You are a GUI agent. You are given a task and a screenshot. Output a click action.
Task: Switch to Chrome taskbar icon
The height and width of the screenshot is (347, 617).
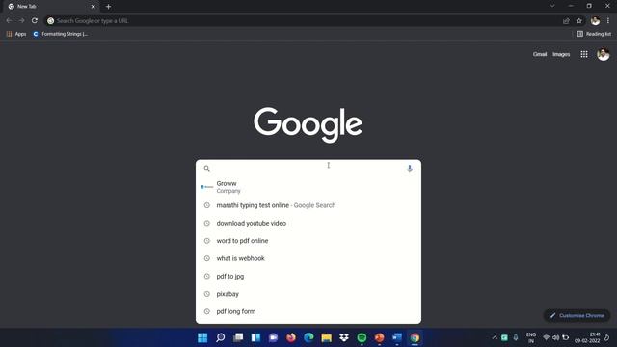coord(415,337)
